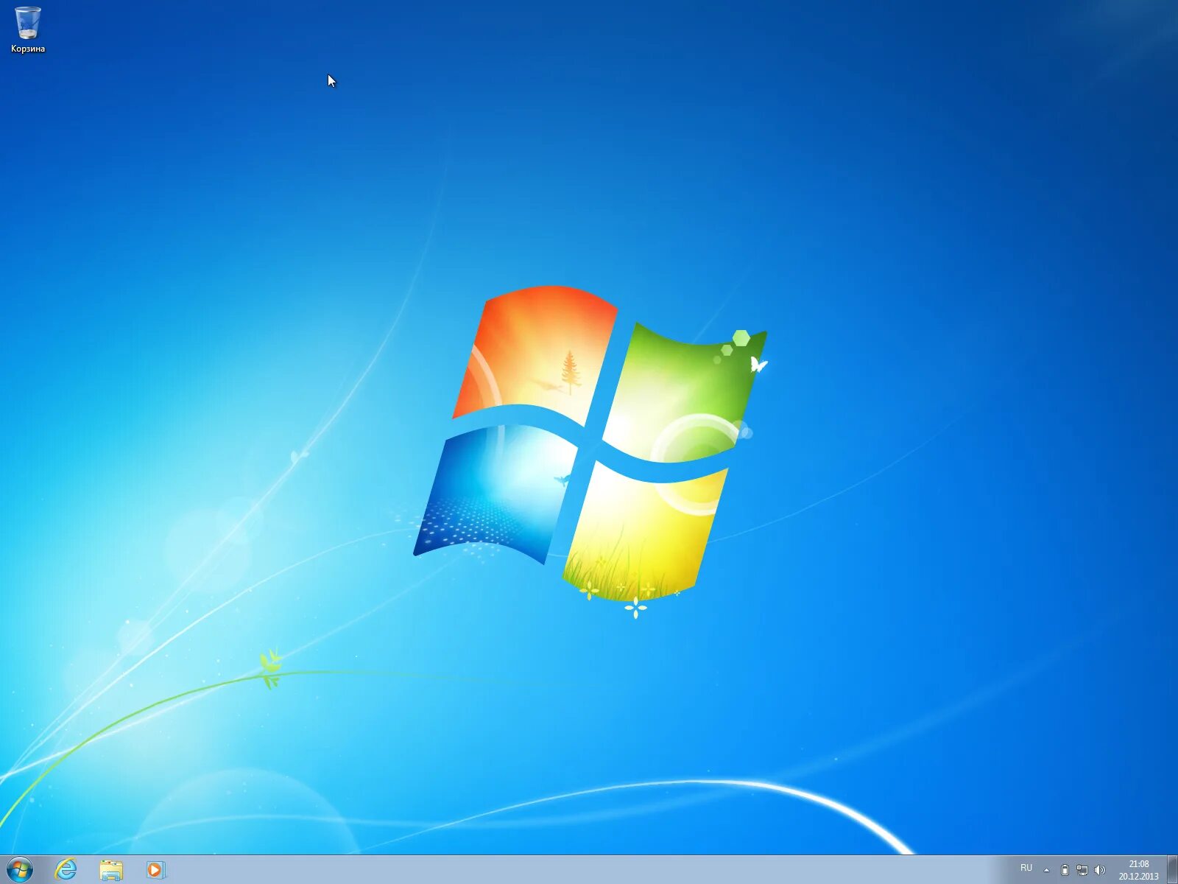Click Show desktop at taskbar's right edge
Screen dimensions: 1178x884
(1174, 870)
